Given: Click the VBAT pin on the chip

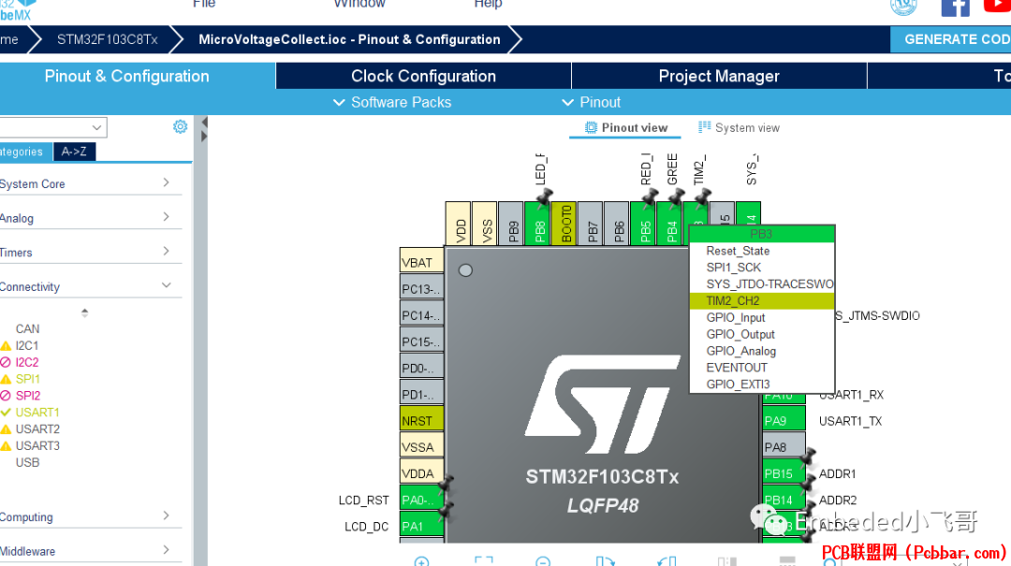Looking at the screenshot, I should pyautogui.click(x=421, y=262).
